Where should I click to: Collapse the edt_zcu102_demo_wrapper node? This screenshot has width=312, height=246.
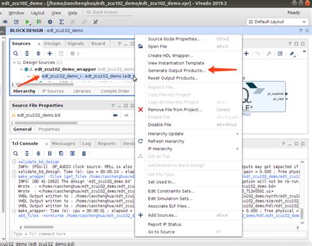[x=21, y=69]
